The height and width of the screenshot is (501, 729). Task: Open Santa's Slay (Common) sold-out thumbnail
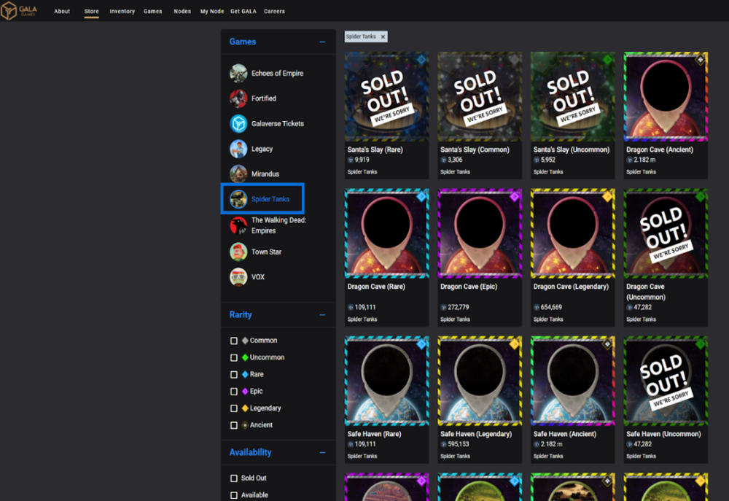click(480, 97)
